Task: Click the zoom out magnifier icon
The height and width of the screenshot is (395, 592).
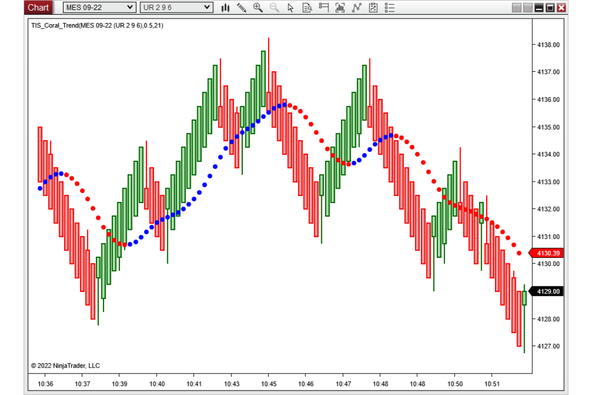Action: [275, 8]
